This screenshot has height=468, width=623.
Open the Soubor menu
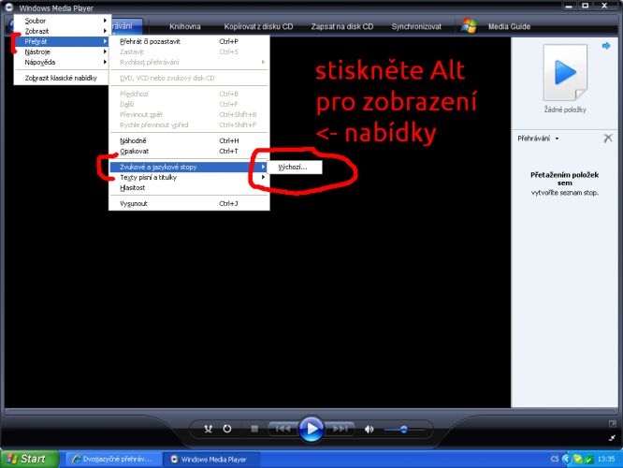tap(61, 21)
